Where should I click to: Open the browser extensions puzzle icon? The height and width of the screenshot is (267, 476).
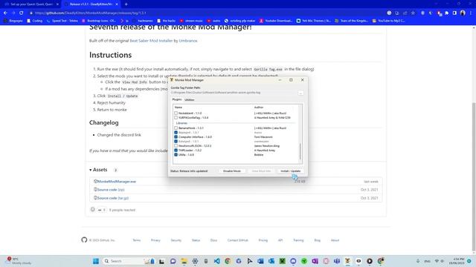click(x=447, y=13)
